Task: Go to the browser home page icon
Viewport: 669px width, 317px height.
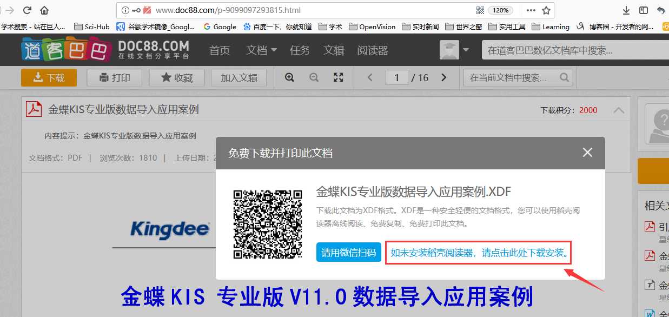Action: [44, 10]
